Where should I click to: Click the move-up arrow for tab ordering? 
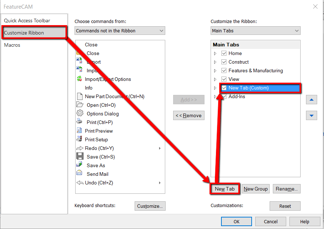(311, 100)
